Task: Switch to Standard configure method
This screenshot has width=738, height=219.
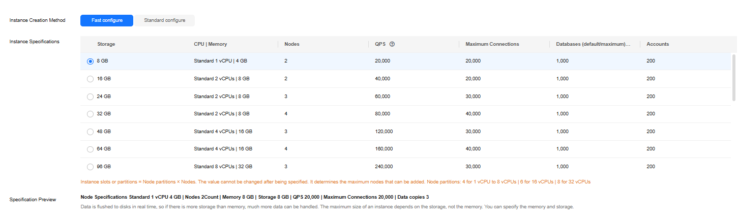Action: pyautogui.click(x=164, y=20)
